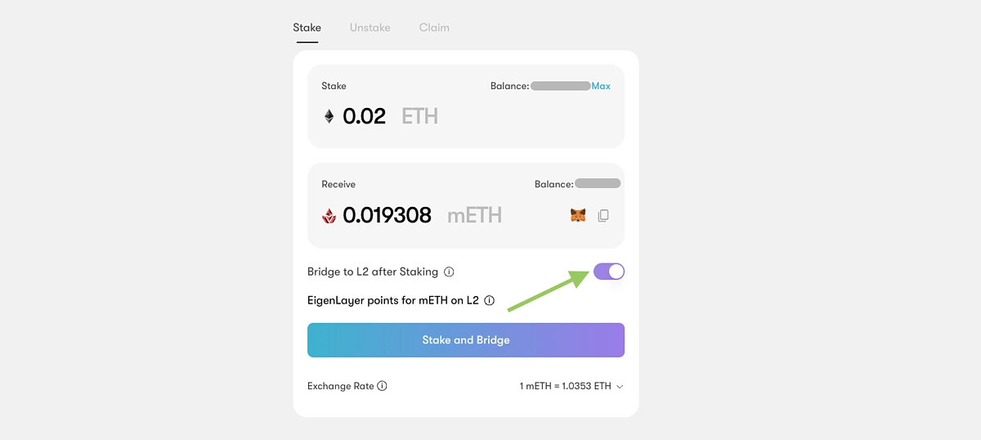Image resolution: width=981 pixels, height=440 pixels.
Task: Click the red mETH token logo
Action: 329,216
